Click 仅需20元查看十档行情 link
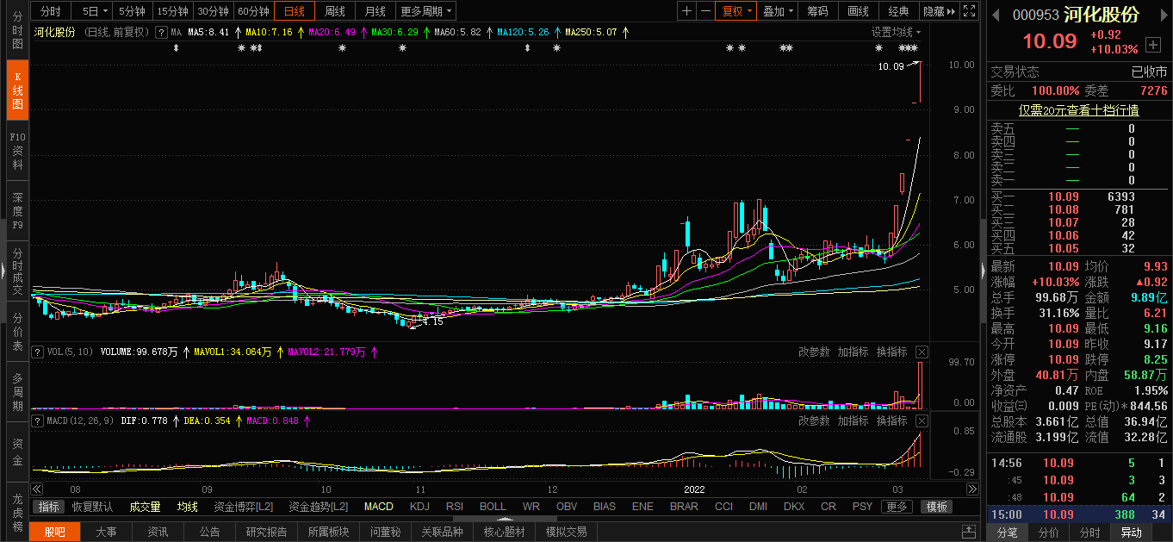This screenshot has height=542, width=1173. (x=1078, y=110)
